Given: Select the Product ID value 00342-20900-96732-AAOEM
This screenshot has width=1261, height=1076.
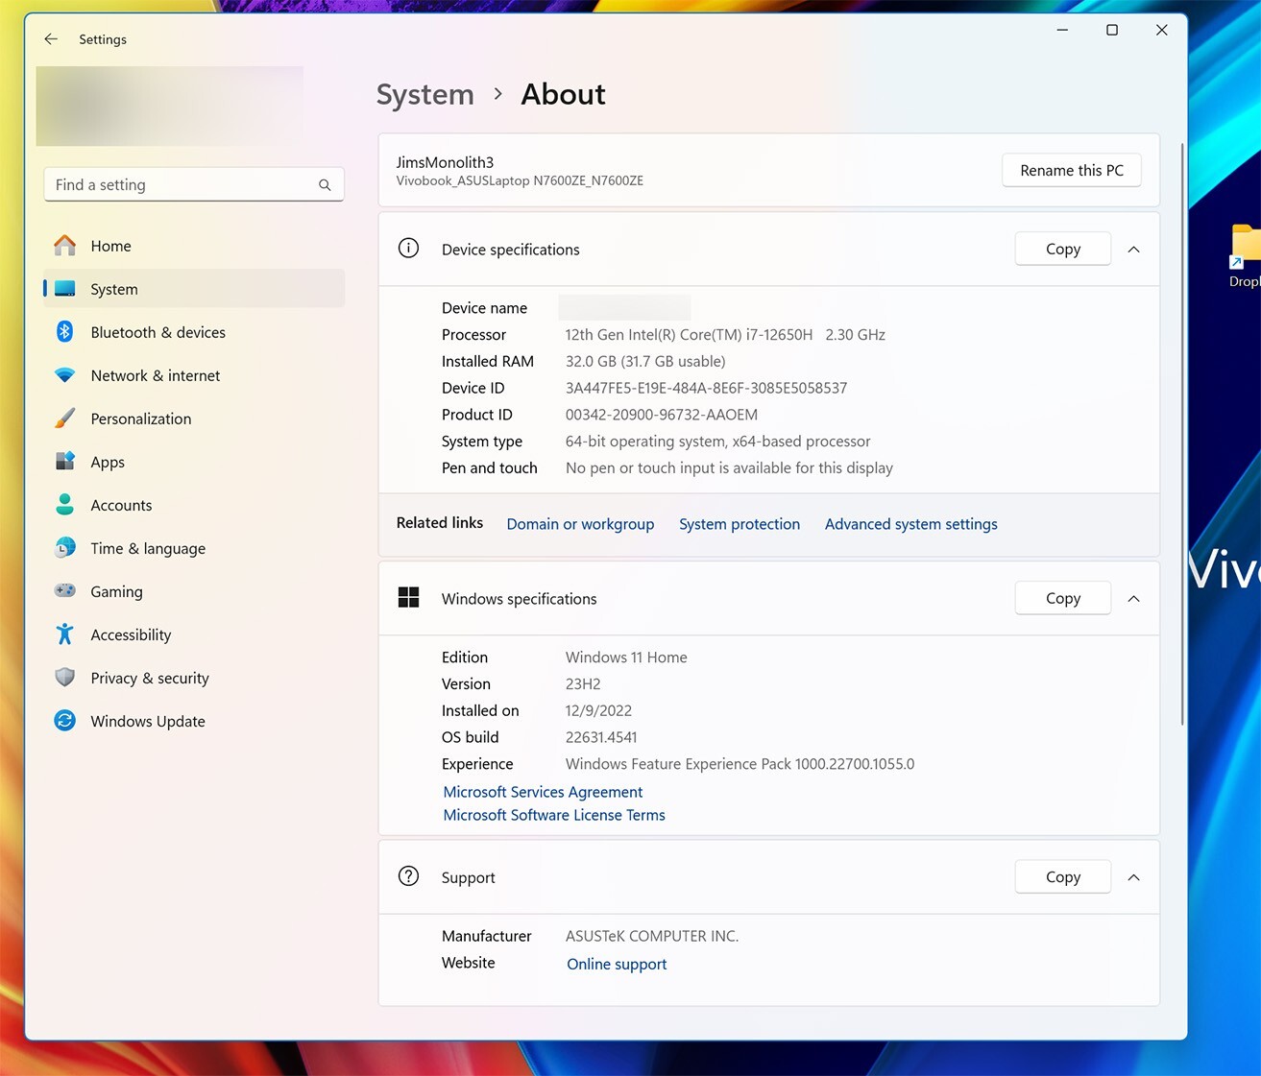Looking at the screenshot, I should tap(662, 415).
